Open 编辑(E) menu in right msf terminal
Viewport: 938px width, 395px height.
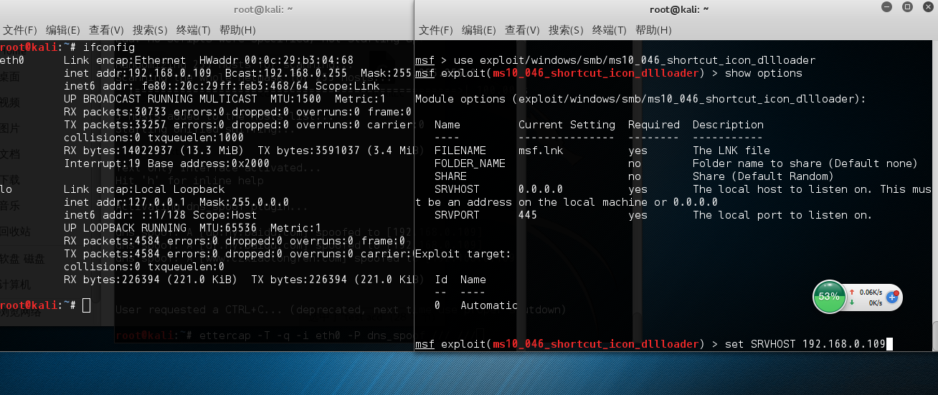(x=479, y=30)
